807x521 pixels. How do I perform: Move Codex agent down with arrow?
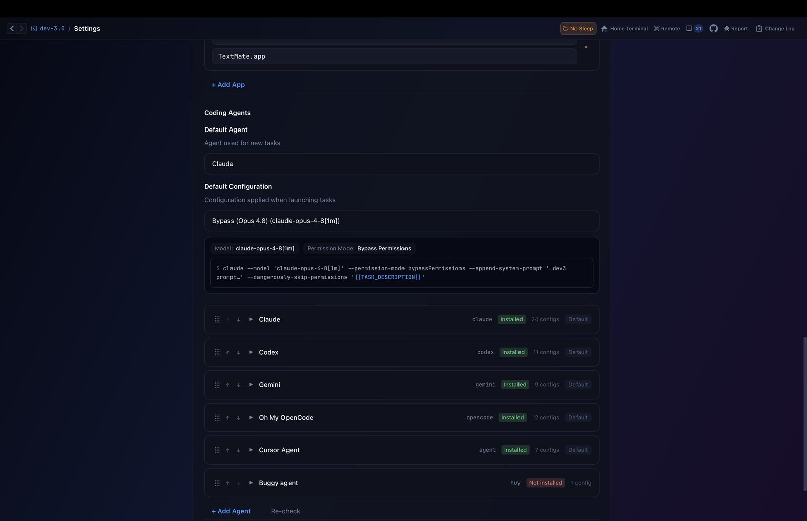(x=239, y=353)
